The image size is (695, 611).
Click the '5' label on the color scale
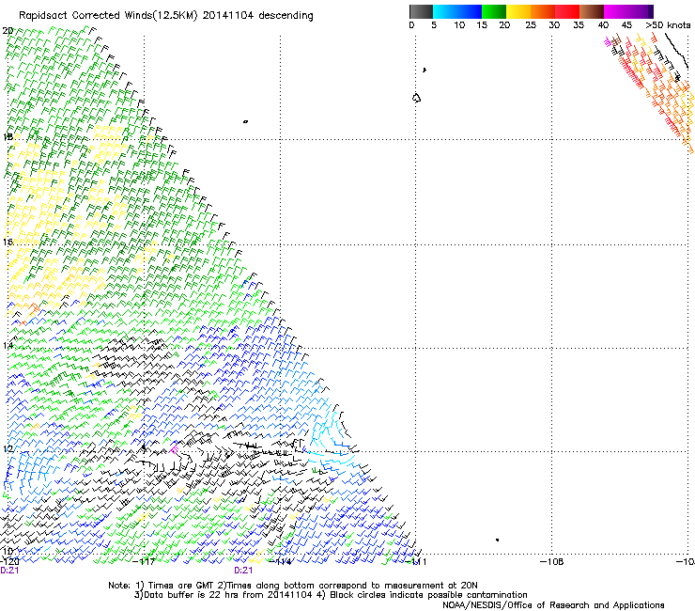pos(434,25)
